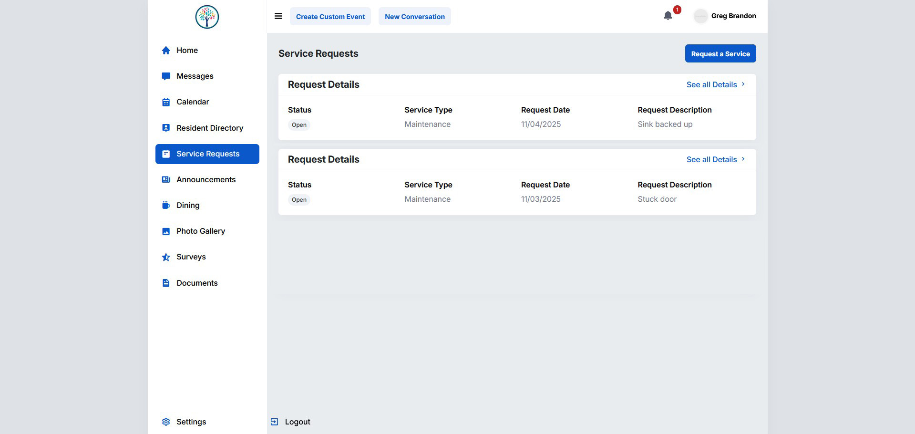This screenshot has height=434, width=915.
Task: Go to the Home menu item
Action: 207,51
